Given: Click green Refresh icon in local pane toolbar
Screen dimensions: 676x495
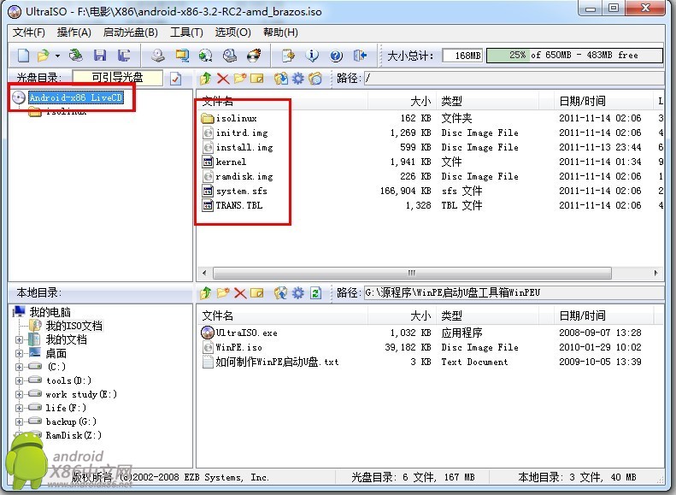Looking at the screenshot, I should (315, 293).
